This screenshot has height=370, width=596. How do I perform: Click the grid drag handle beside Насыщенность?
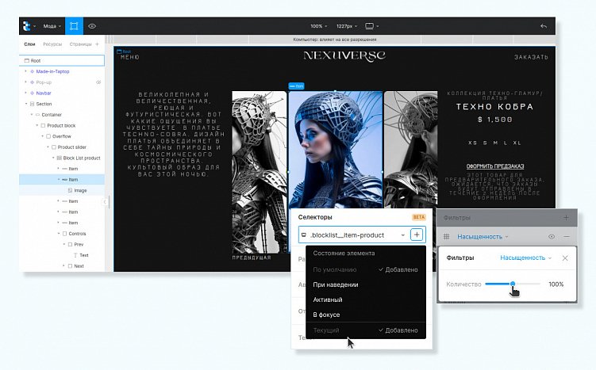tap(447, 236)
